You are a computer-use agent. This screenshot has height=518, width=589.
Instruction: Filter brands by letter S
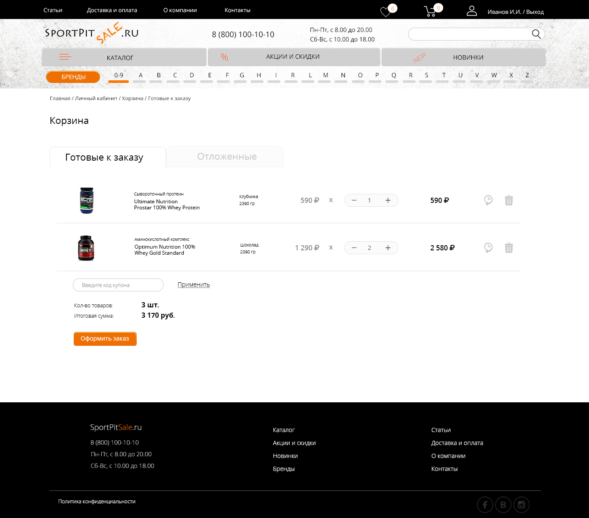point(426,76)
